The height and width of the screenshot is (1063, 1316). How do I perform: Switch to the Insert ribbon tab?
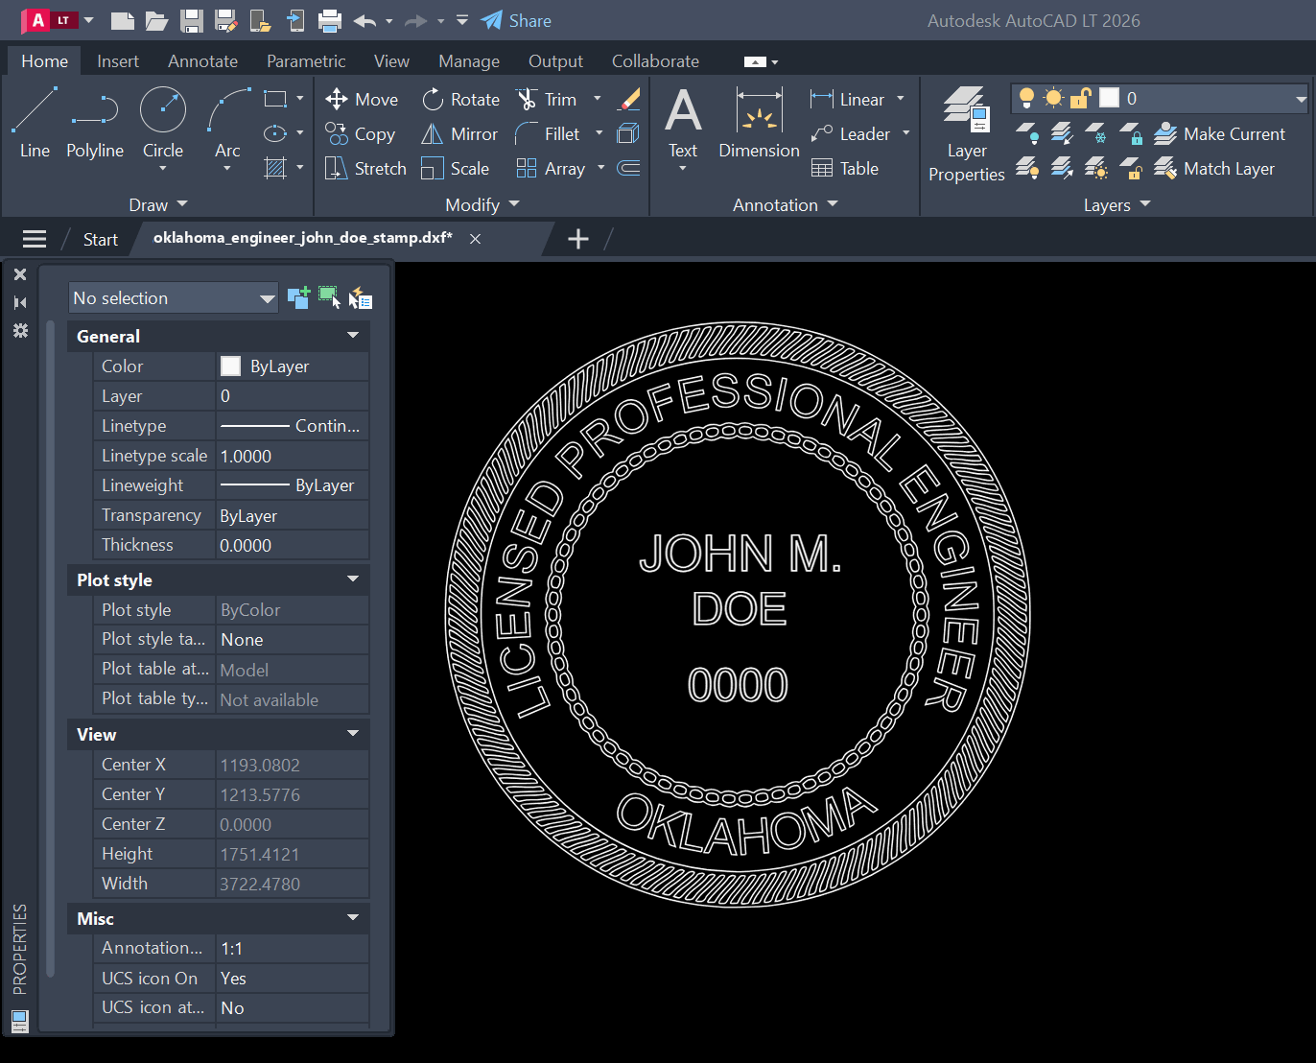pos(118,60)
